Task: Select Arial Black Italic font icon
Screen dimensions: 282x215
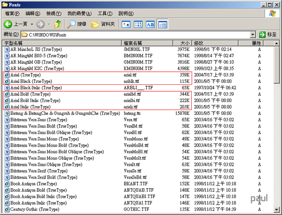Action: pos(7,88)
